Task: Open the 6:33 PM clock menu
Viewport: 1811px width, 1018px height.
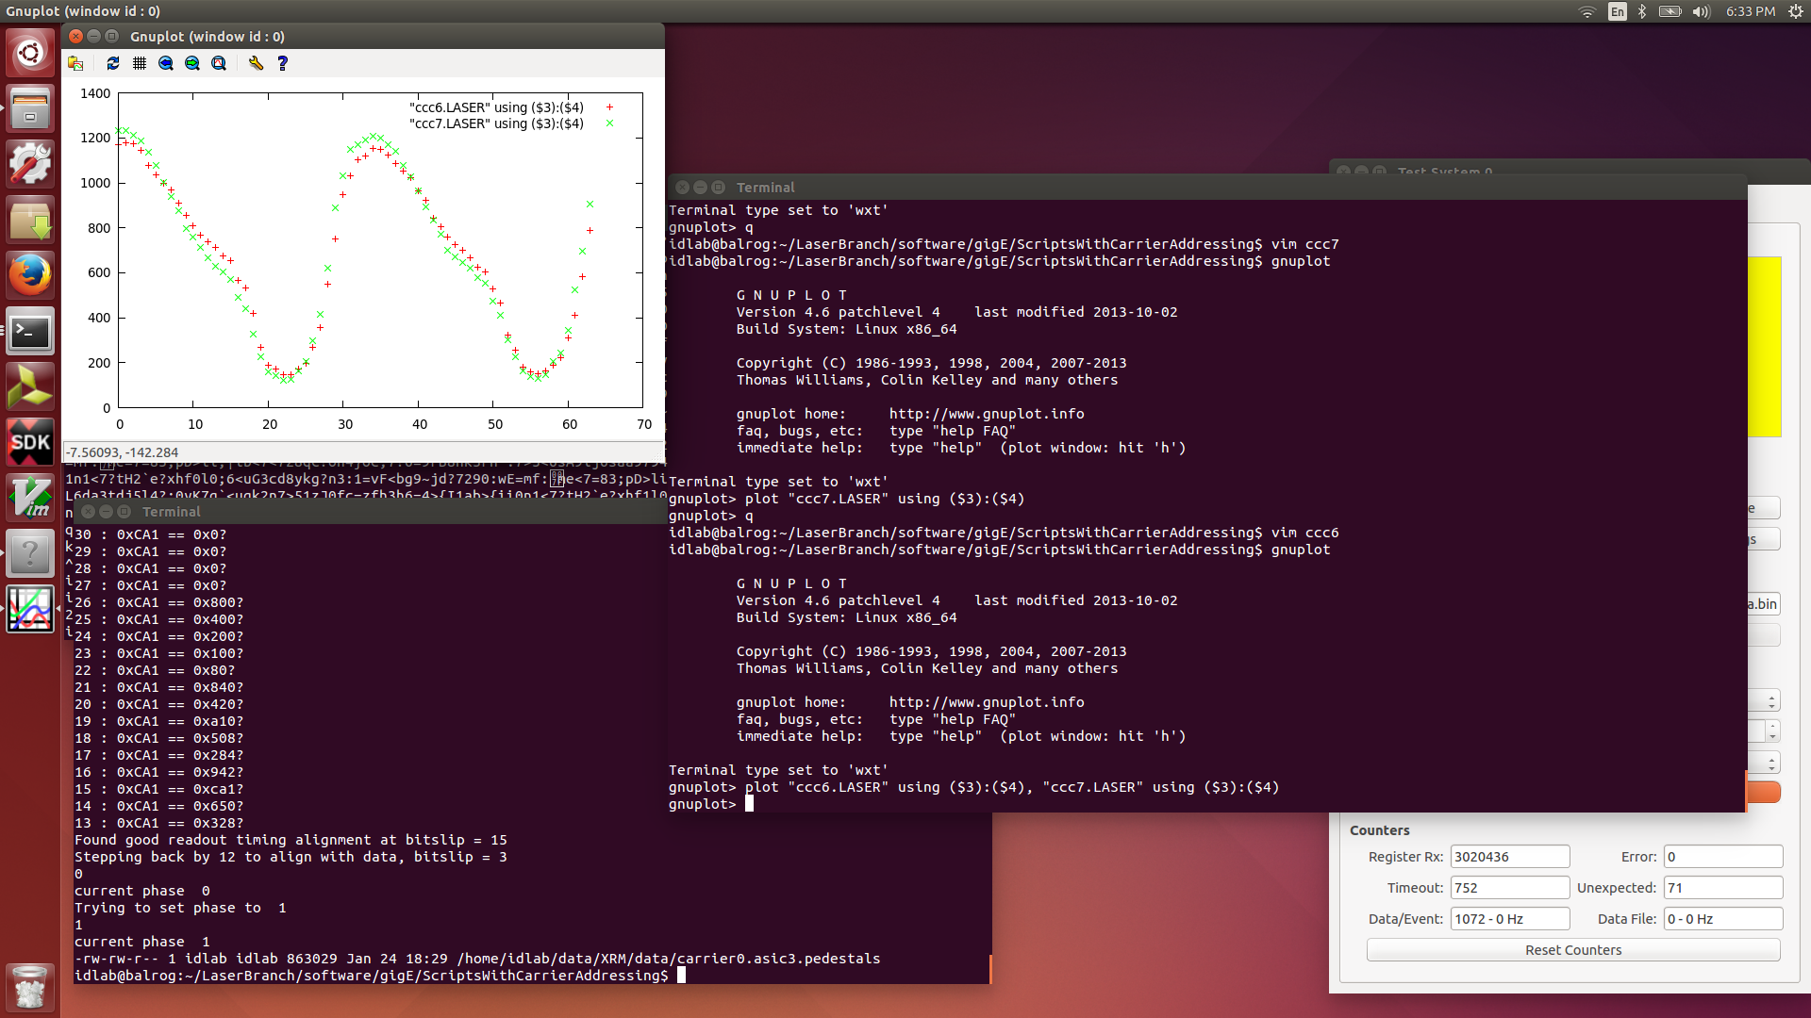Action: 1751,11
